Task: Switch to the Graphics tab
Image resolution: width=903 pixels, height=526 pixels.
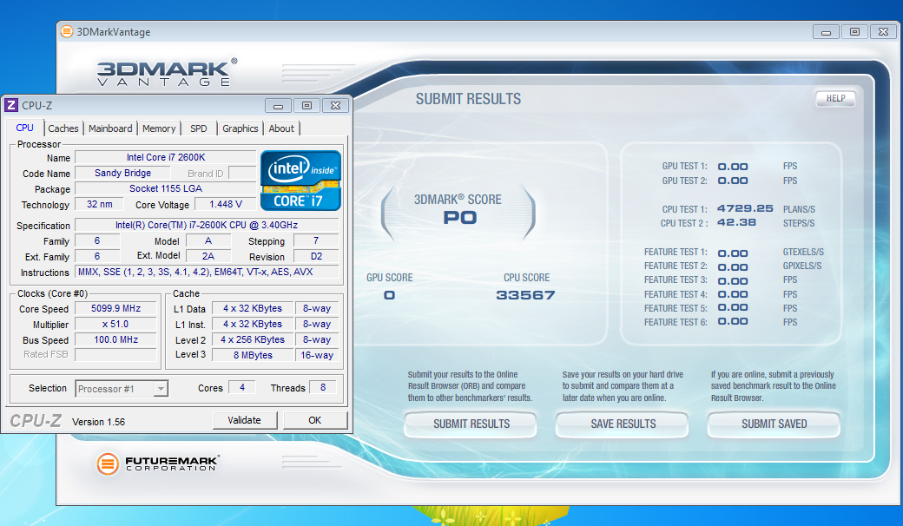Action: click(241, 128)
